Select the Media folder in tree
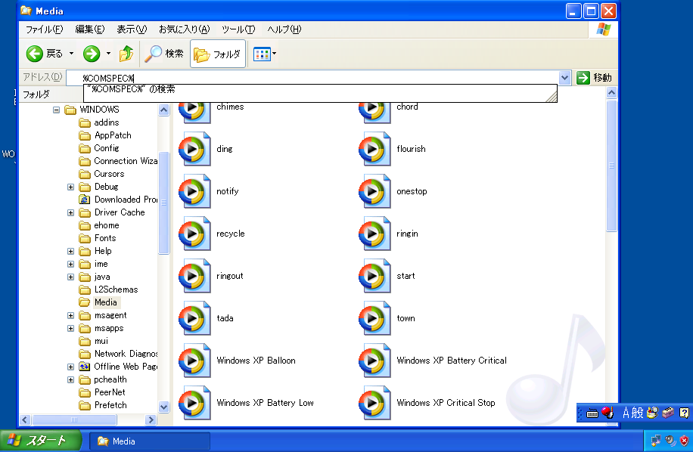The height and width of the screenshot is (452, 693). (106, 302)
